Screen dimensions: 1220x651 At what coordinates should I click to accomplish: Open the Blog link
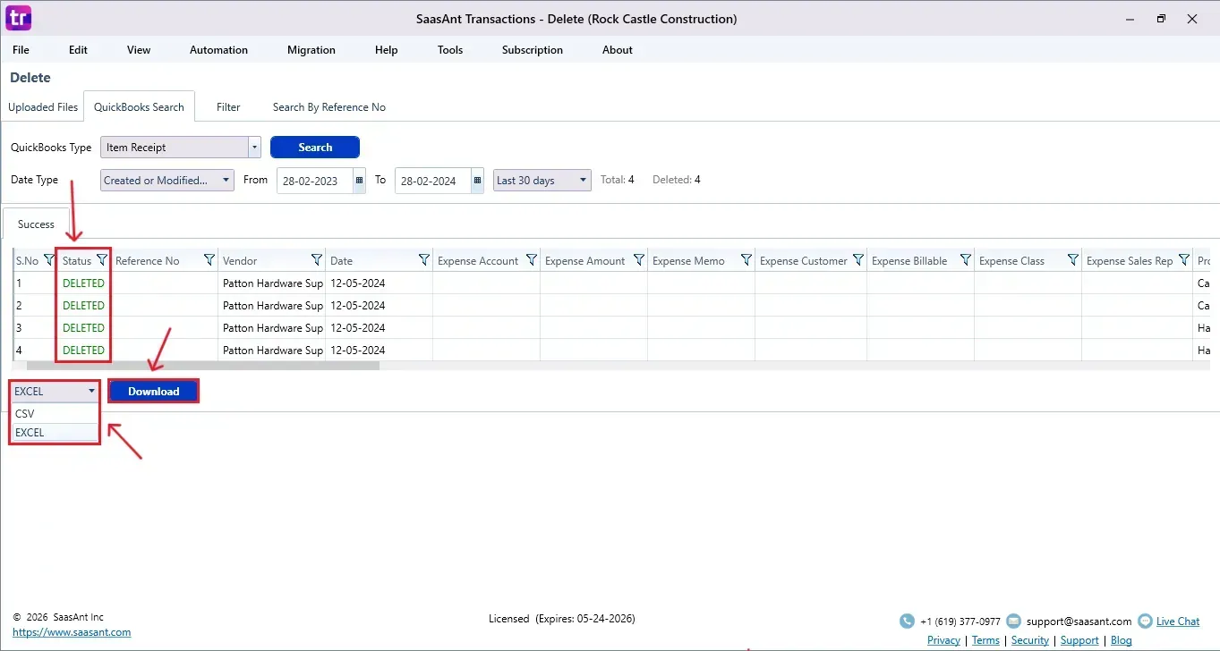[x=1122, y=640]
